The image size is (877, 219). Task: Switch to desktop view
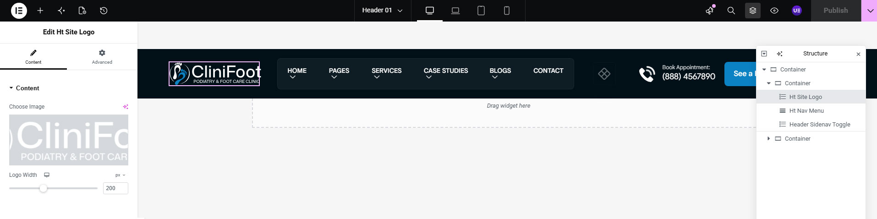tap(430, 11)
